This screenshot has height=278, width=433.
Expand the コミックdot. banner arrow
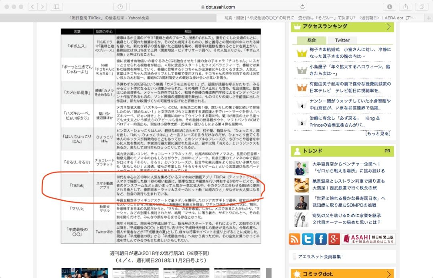tap(388, 274)
